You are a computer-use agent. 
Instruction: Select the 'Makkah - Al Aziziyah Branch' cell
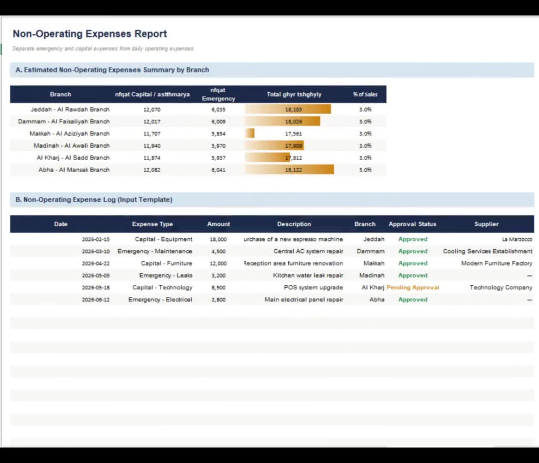pos(70,133)
